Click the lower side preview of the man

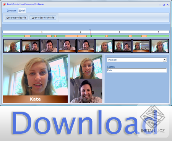coord(86,91)
